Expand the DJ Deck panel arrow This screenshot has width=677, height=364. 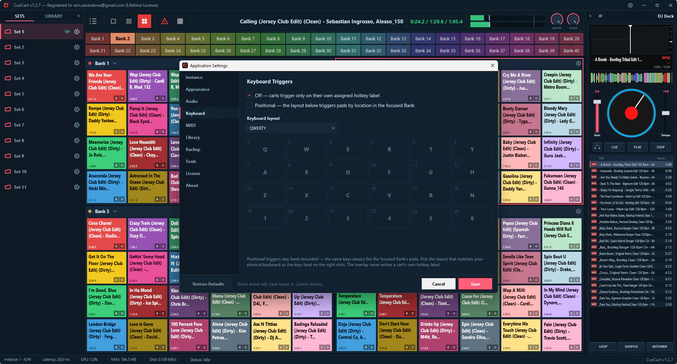pyautogui.click(x=590, y=16)
